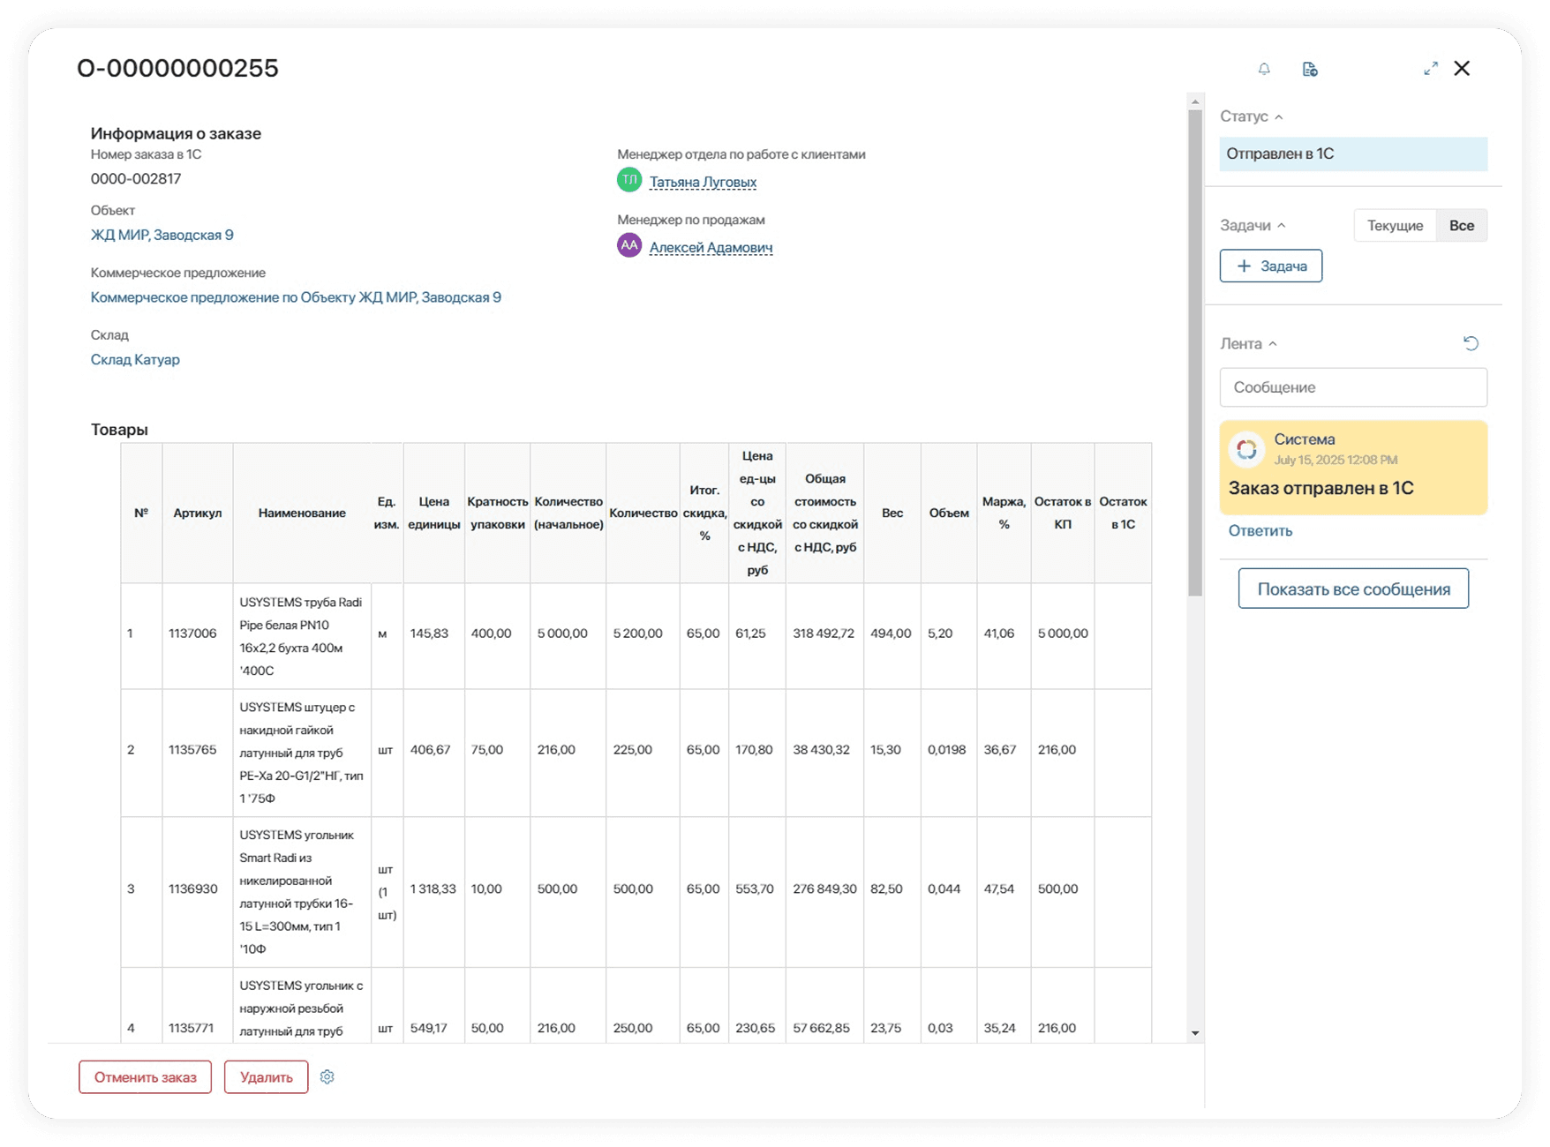
Task: Click Ответить under the system message
Action: pyautogui.click(x=1260, y=531)
